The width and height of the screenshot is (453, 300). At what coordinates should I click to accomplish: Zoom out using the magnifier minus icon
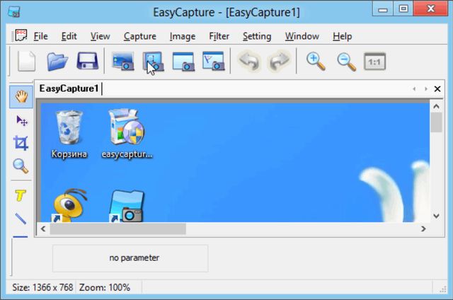[345, 62]
